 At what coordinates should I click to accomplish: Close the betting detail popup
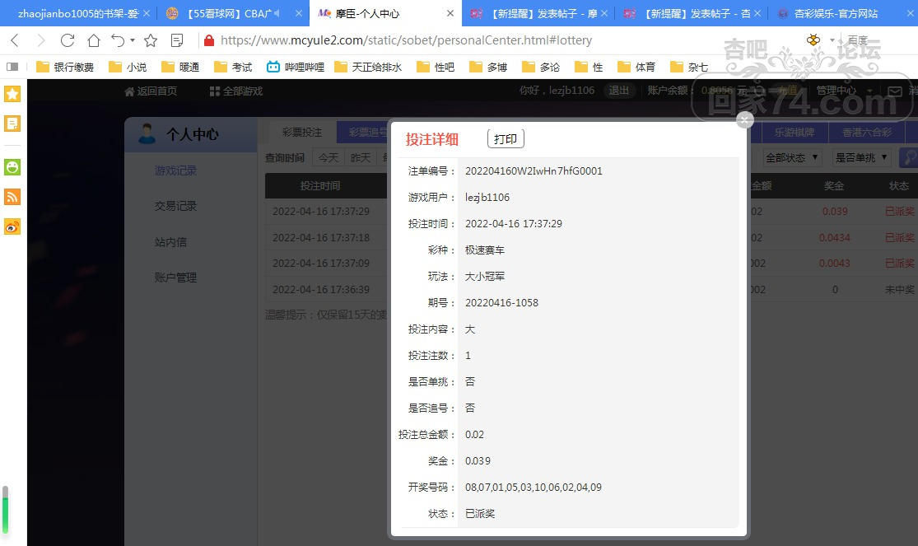[x=745, y=120]
